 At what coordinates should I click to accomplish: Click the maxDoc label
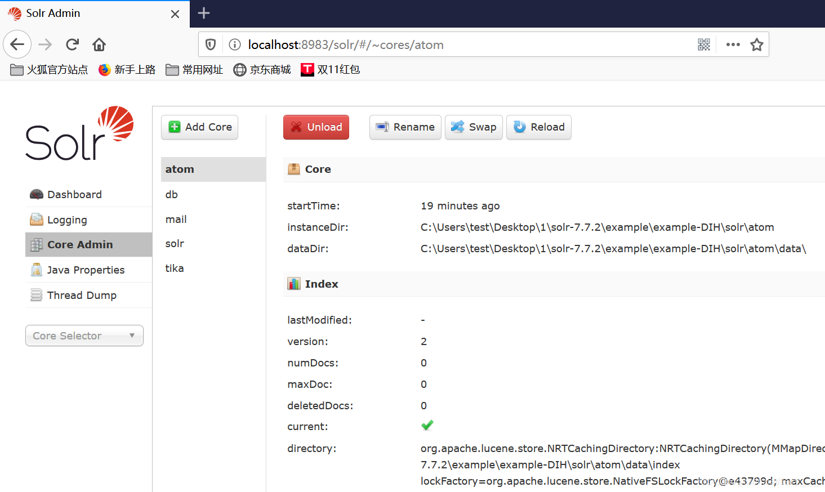point(310,384)
